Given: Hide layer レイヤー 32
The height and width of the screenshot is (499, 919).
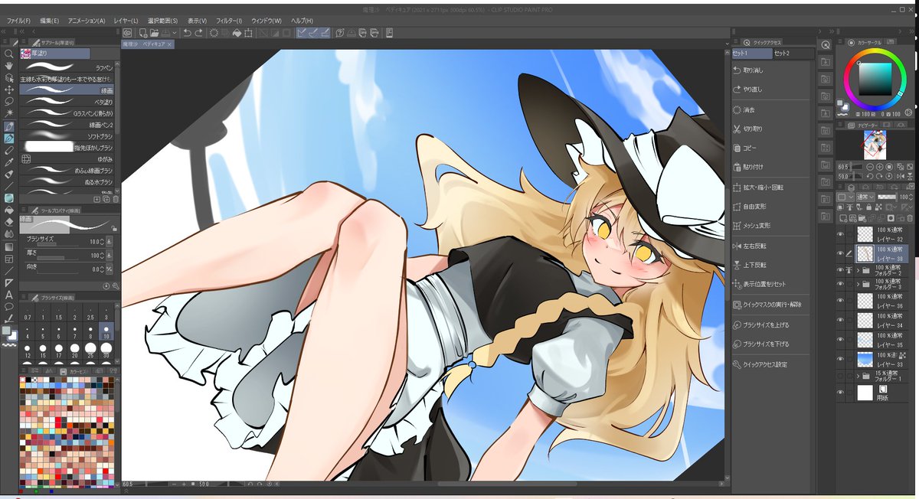Looking at the screenshot, I should (x=841, y=234).
